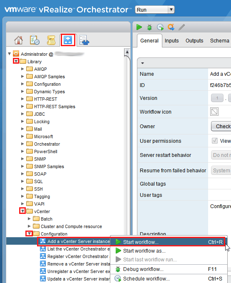Viewport: 231px width, 283px height.
Task: Click the green Start workflow toolbar icon
Action: (x=139, y=27)
